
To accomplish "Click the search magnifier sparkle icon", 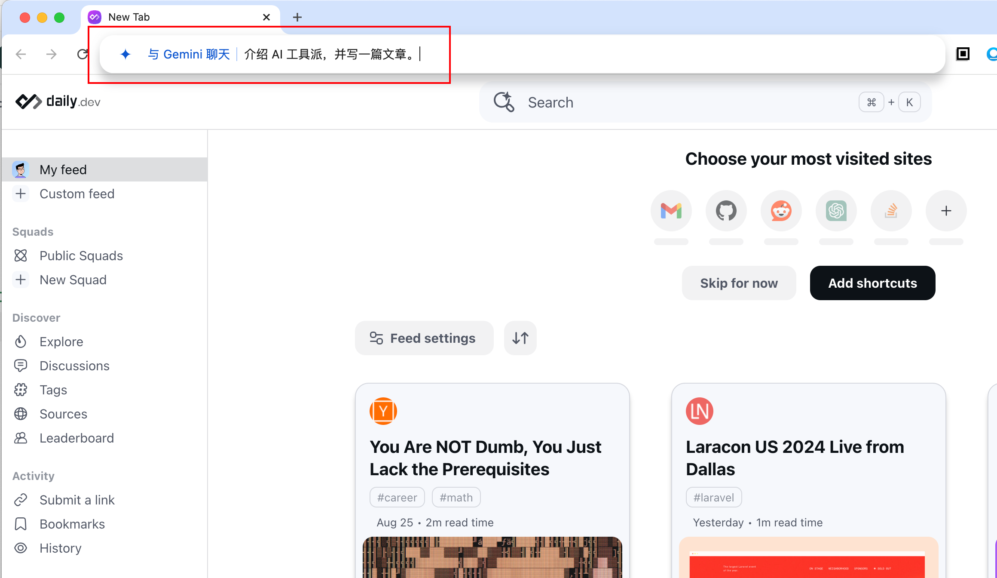I will tap(504, 102).
